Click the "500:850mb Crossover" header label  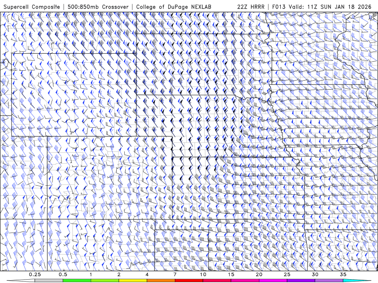(98, 7)
